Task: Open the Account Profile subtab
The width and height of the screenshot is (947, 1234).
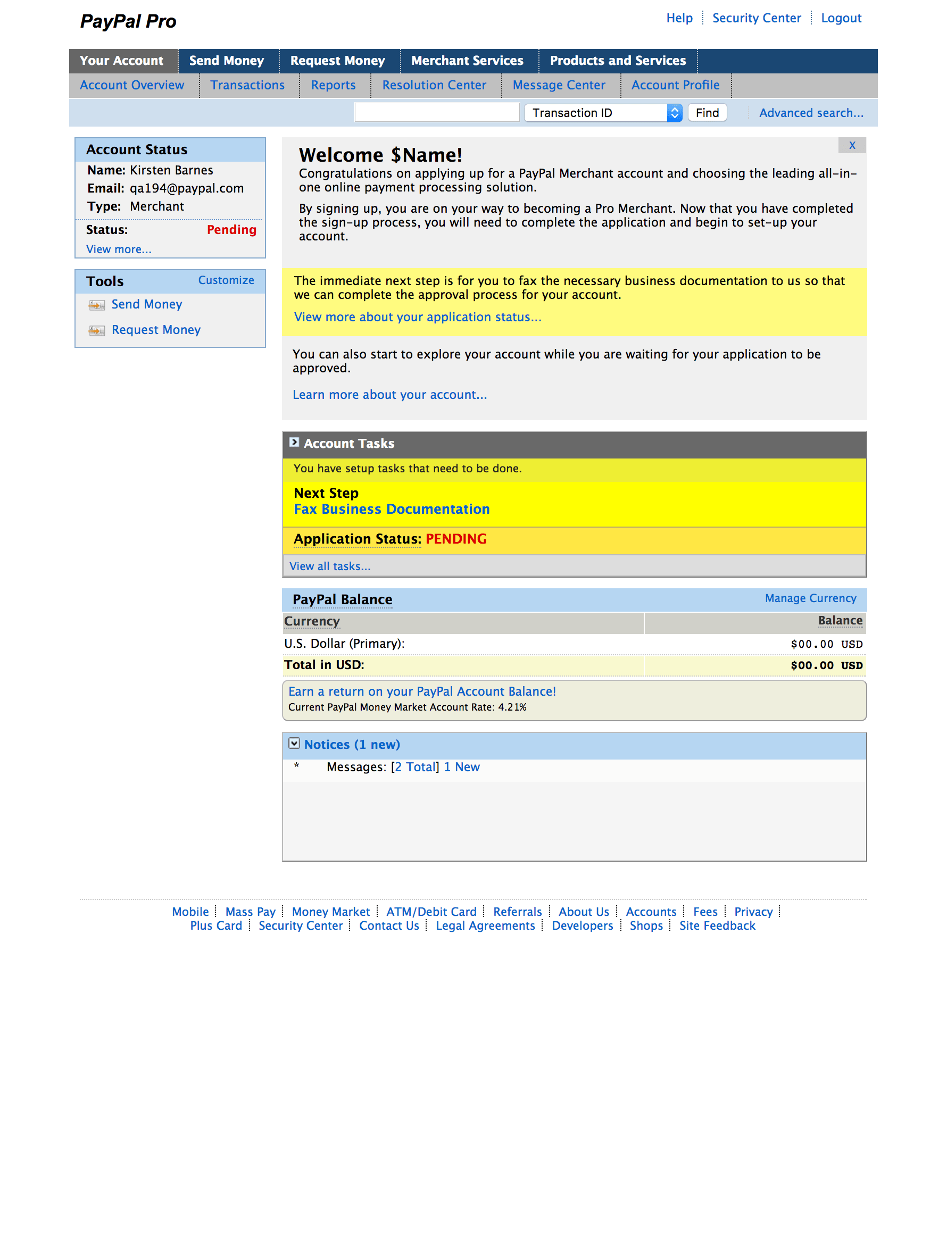Action: click(x=675, y=85)
